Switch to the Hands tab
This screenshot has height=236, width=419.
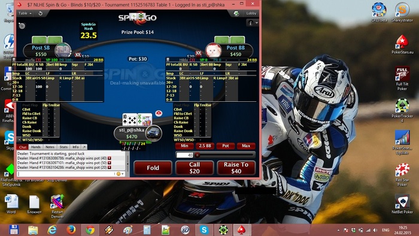tap(35, 147)
